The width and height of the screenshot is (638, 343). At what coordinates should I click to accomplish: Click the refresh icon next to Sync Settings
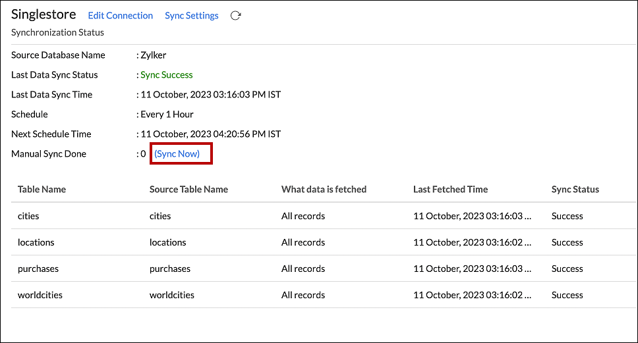point(235,16)
